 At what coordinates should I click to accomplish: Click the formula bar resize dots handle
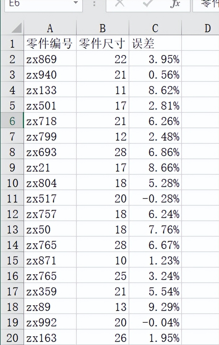(x=94, y=4)
